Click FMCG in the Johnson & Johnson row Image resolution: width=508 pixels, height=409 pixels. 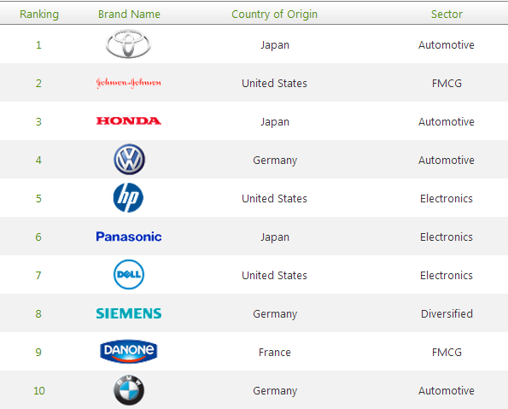447,84
